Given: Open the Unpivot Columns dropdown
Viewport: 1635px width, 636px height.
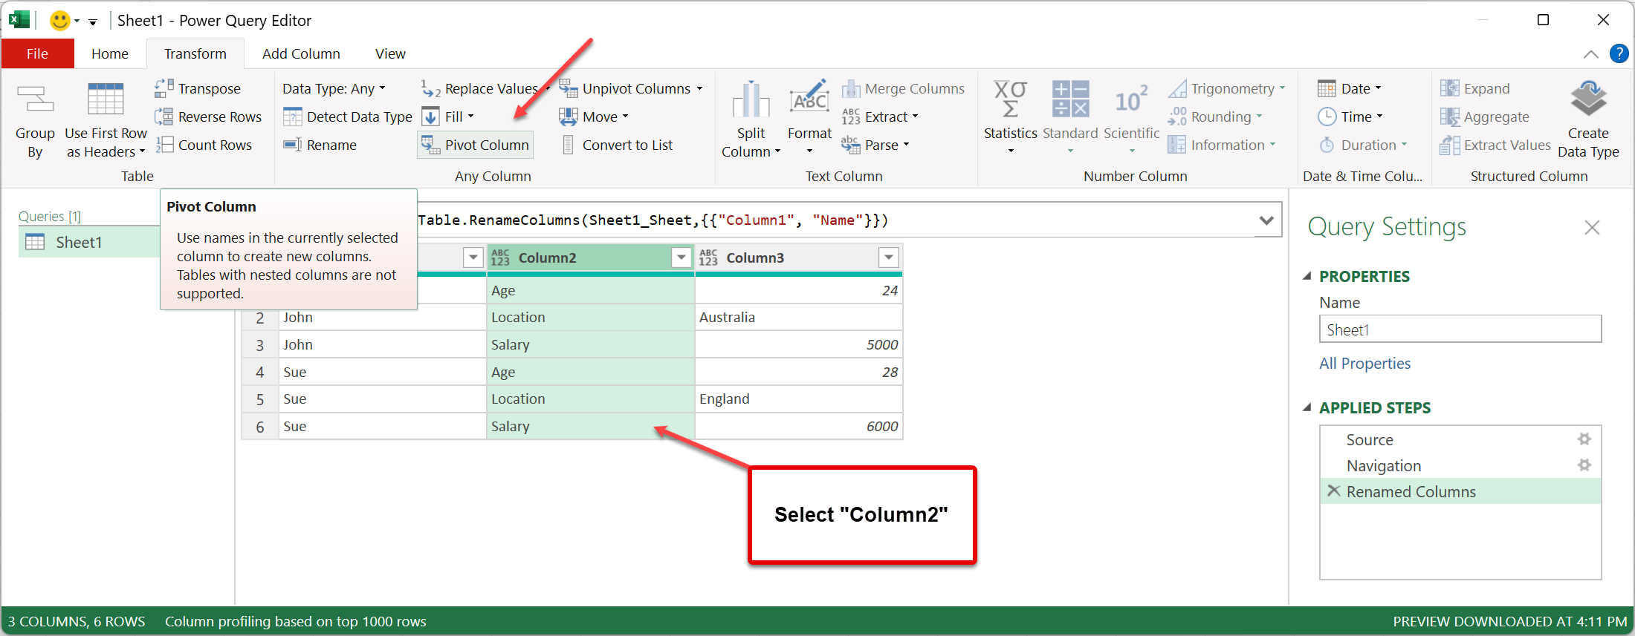Looking at the screenshot, I should 631,88.
